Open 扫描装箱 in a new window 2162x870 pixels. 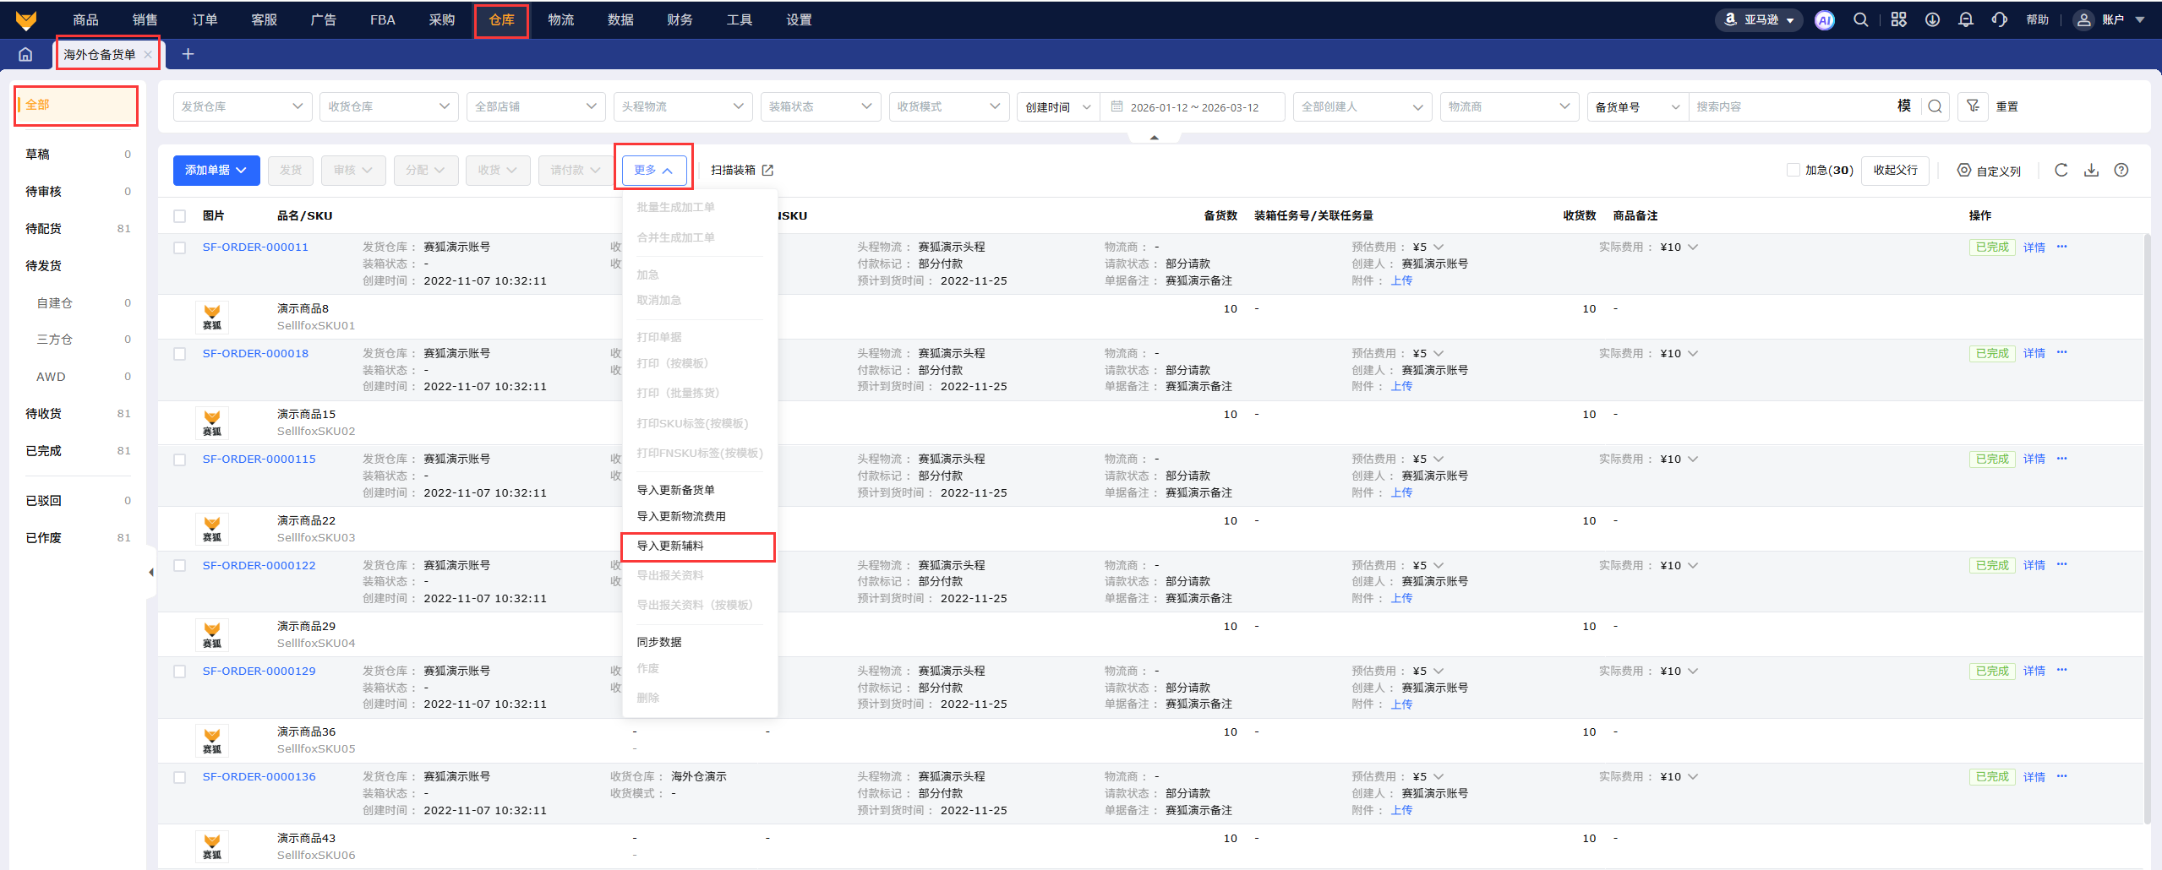click(x=742, y=170)
